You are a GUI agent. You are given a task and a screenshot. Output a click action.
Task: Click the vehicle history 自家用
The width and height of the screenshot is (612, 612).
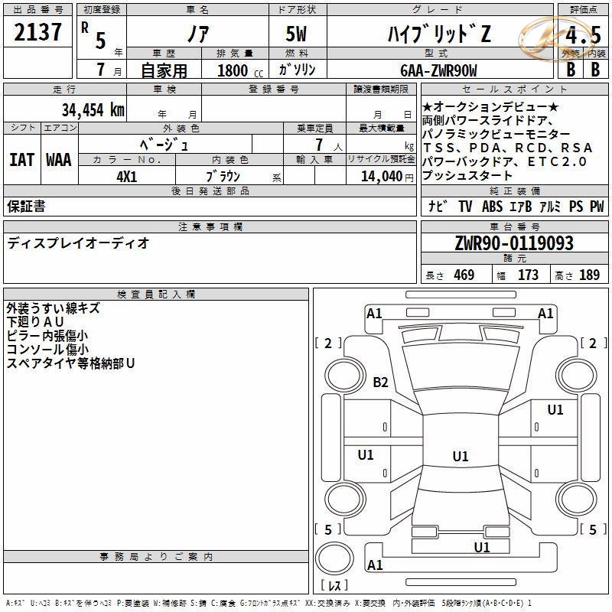[164, 70]
